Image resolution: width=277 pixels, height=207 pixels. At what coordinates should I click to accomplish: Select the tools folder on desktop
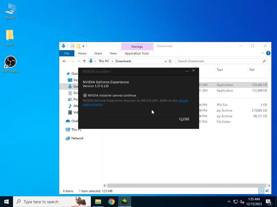[x=10, y=38]
